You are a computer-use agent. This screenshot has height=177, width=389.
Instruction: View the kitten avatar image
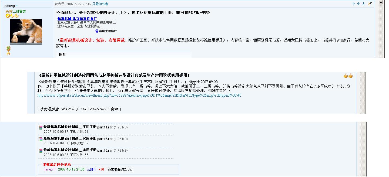click(26, 32)
